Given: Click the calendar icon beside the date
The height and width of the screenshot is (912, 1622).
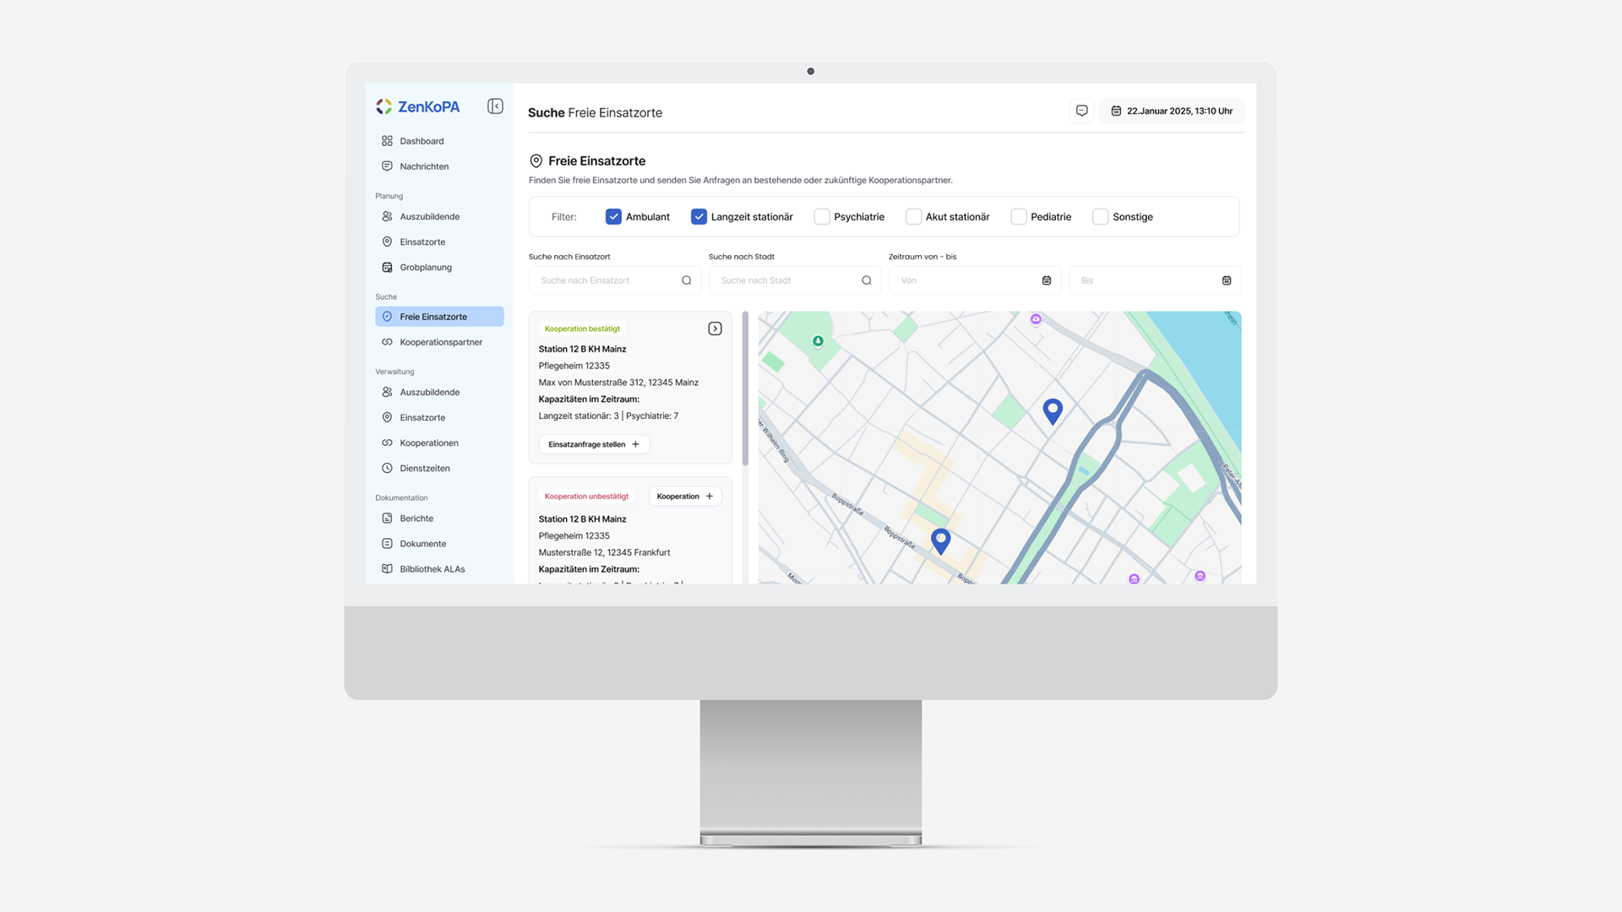Looking at the screenshot, I should point(1116,111).
